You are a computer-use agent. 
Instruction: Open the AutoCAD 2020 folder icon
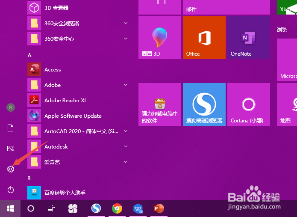(34, 131)
